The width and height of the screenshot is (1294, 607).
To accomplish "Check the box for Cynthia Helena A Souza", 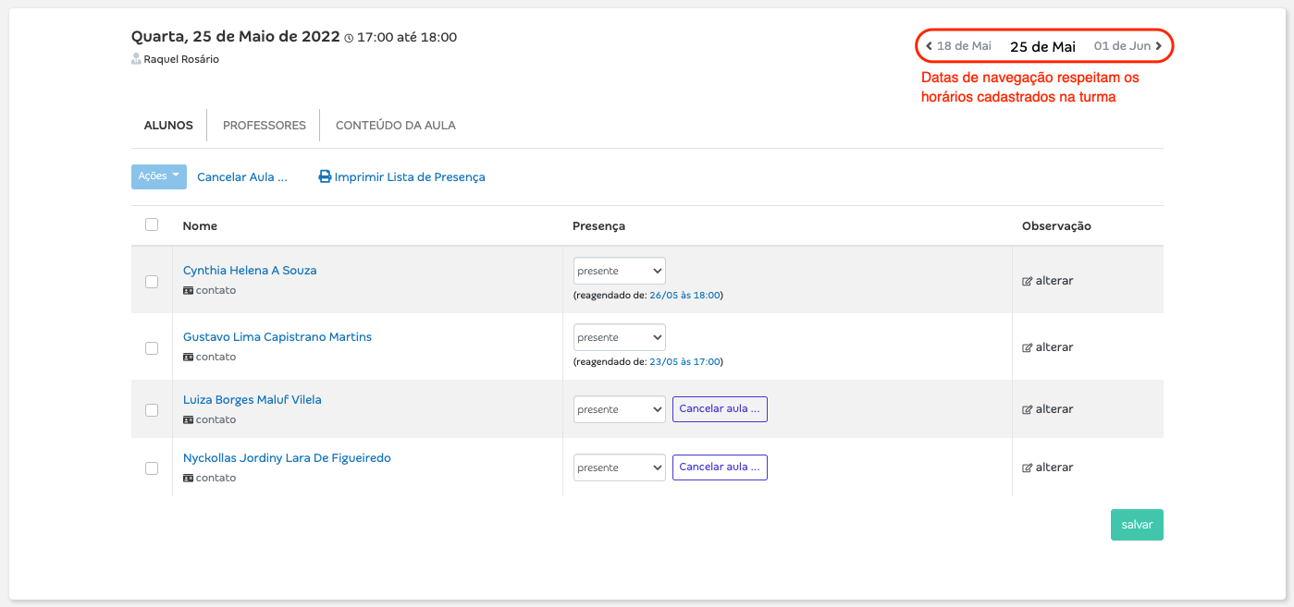I will point(152,282).
